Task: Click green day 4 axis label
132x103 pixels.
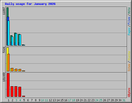Action: pyautogui.click(x=20, y=100)
